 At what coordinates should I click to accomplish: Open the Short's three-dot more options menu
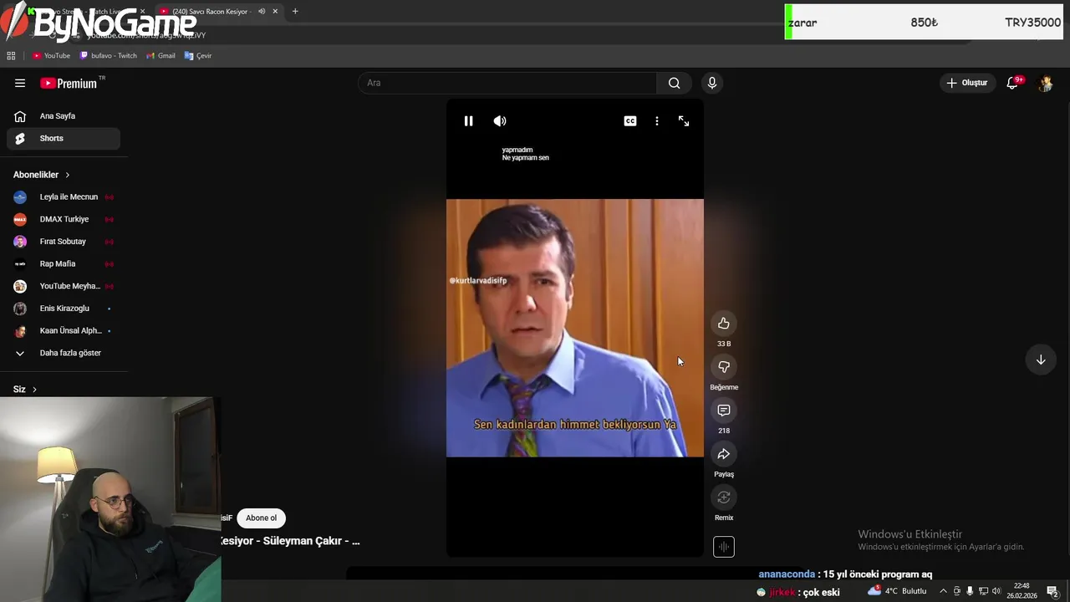coord(657,121)
